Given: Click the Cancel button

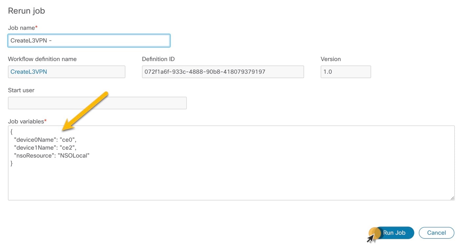Looking at the screenshot, I should [436, 233].
